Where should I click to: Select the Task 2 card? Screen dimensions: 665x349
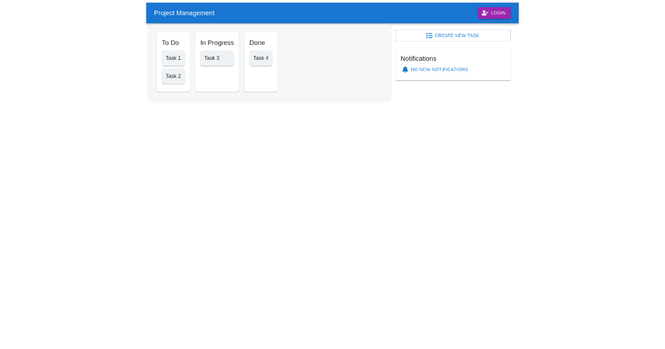point(173,76)
